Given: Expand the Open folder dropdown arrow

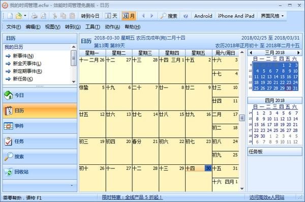Looking at the screenshot, I should click(x=25, y=16).
